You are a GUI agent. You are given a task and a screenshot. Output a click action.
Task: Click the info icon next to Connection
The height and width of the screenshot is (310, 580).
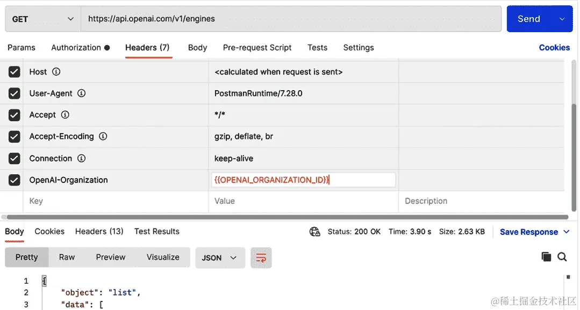(82, 158)
